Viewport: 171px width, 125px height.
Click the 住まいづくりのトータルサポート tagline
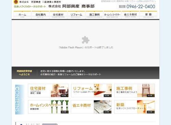click(x=30, y=6)
